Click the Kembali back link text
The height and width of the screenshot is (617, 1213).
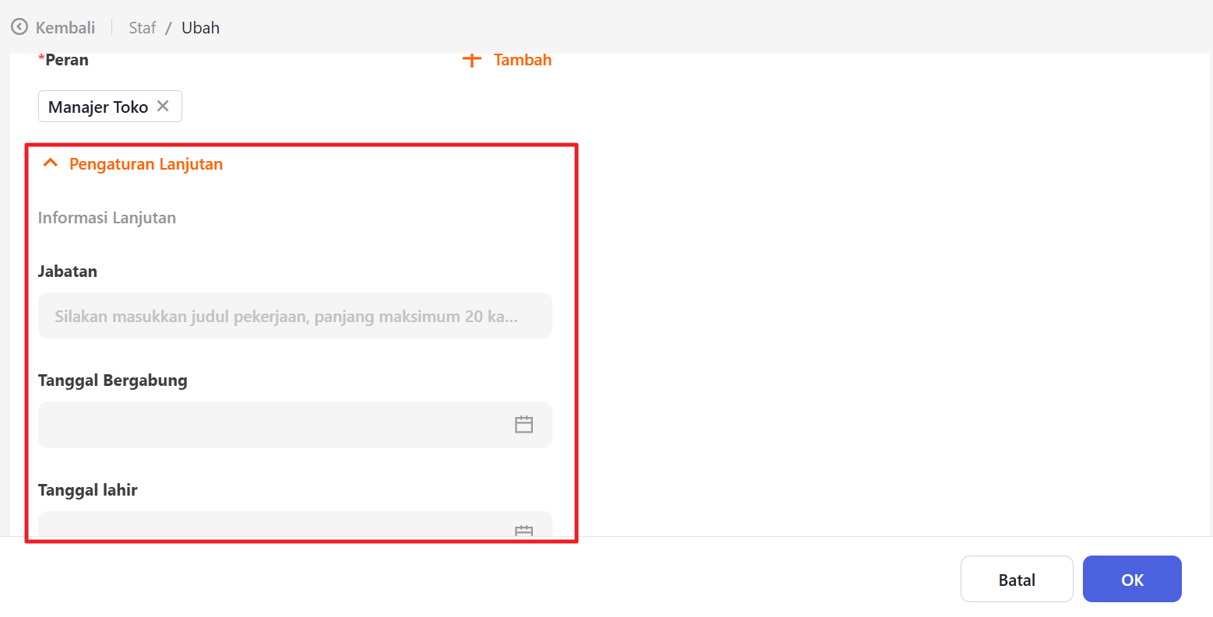65,27
